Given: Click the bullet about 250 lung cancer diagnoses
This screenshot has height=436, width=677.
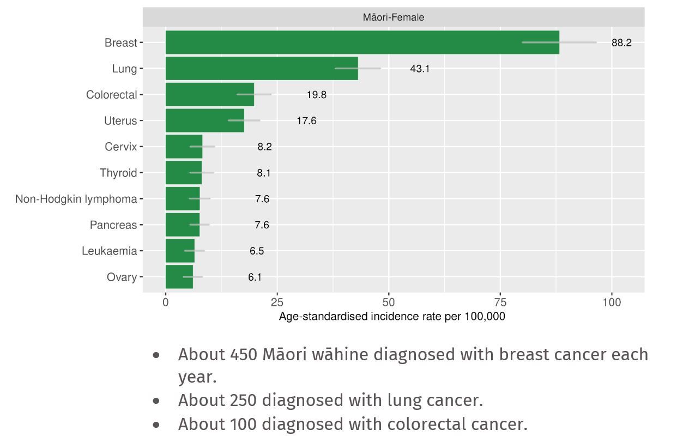Looking at the screenshot, I should 330,400.
